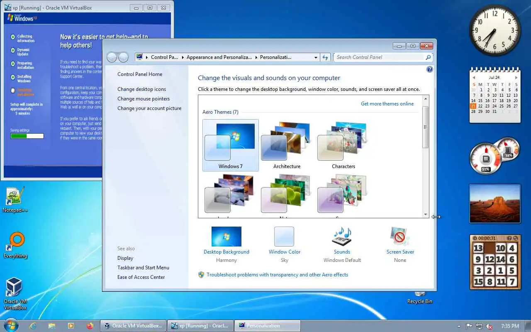Select Appearance and Personalization breadcrumb
Image resolution: width=531 pixels, height=332 pixels.
pos(219,57)
